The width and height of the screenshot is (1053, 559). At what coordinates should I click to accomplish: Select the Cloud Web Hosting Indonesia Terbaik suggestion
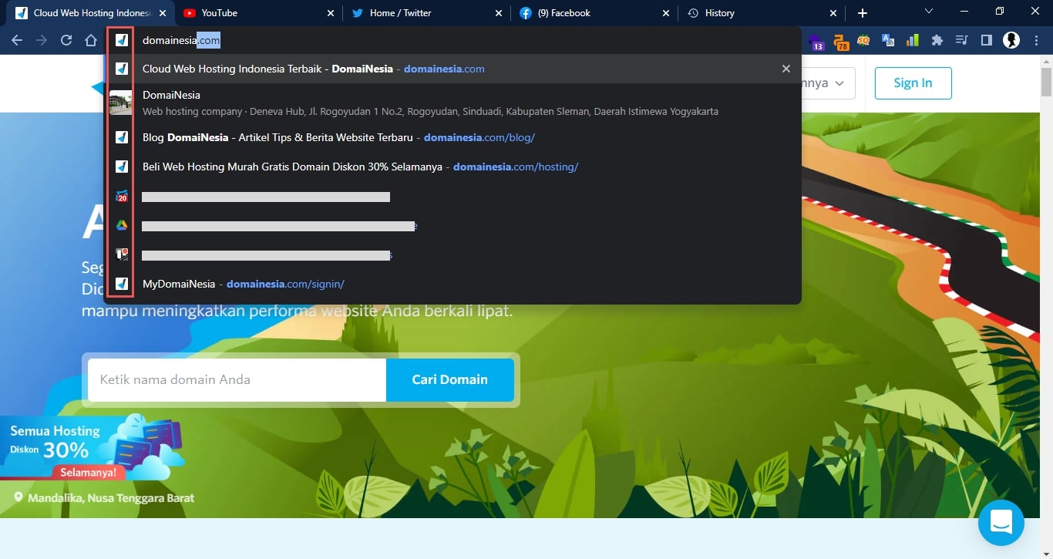pyautogui.click(x=453, y=69)
